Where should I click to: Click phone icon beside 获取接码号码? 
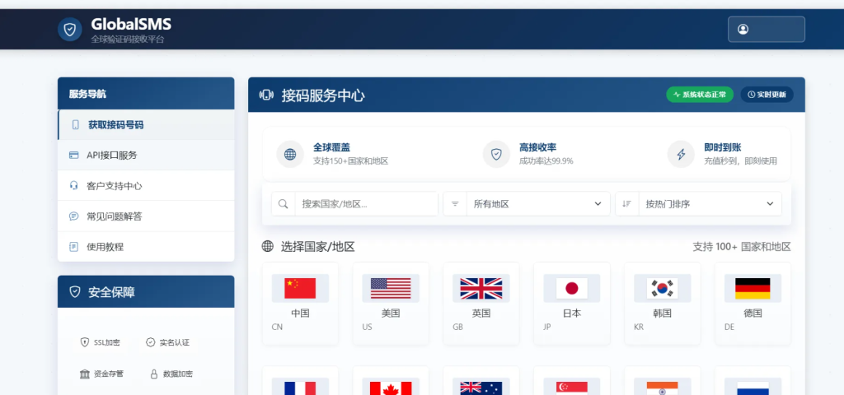(75, 125)
